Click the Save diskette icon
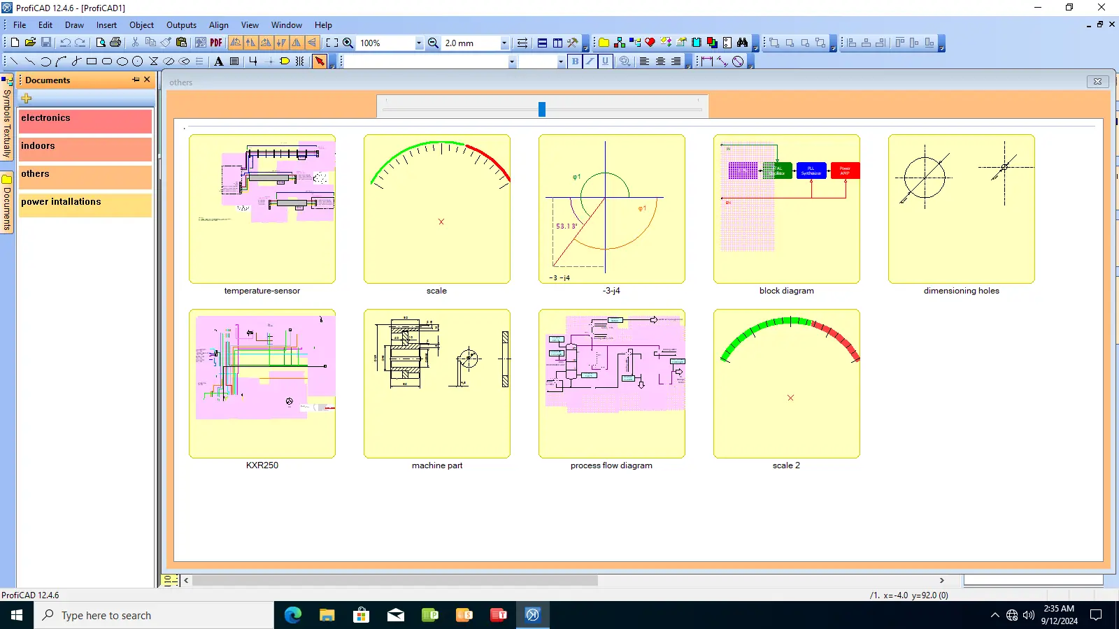Viewport: 1119px width, 629px height. [x=46, y=43]
